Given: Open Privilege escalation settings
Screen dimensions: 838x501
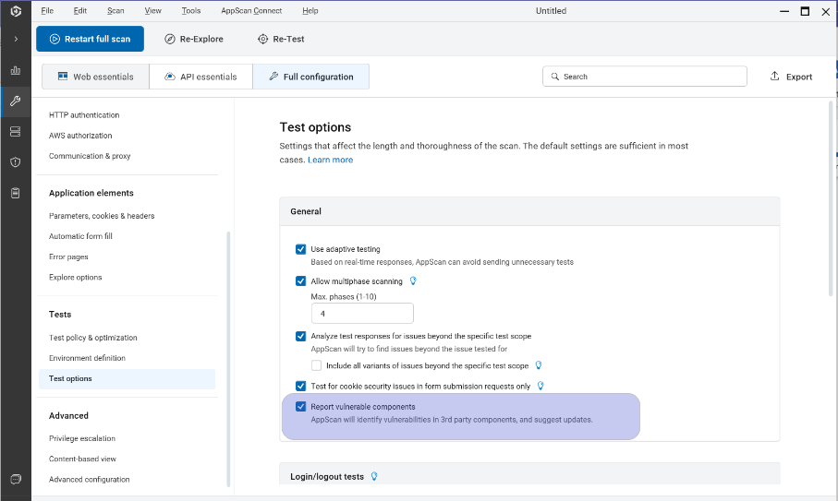Looking at the screenshot, I should [82, 438].
